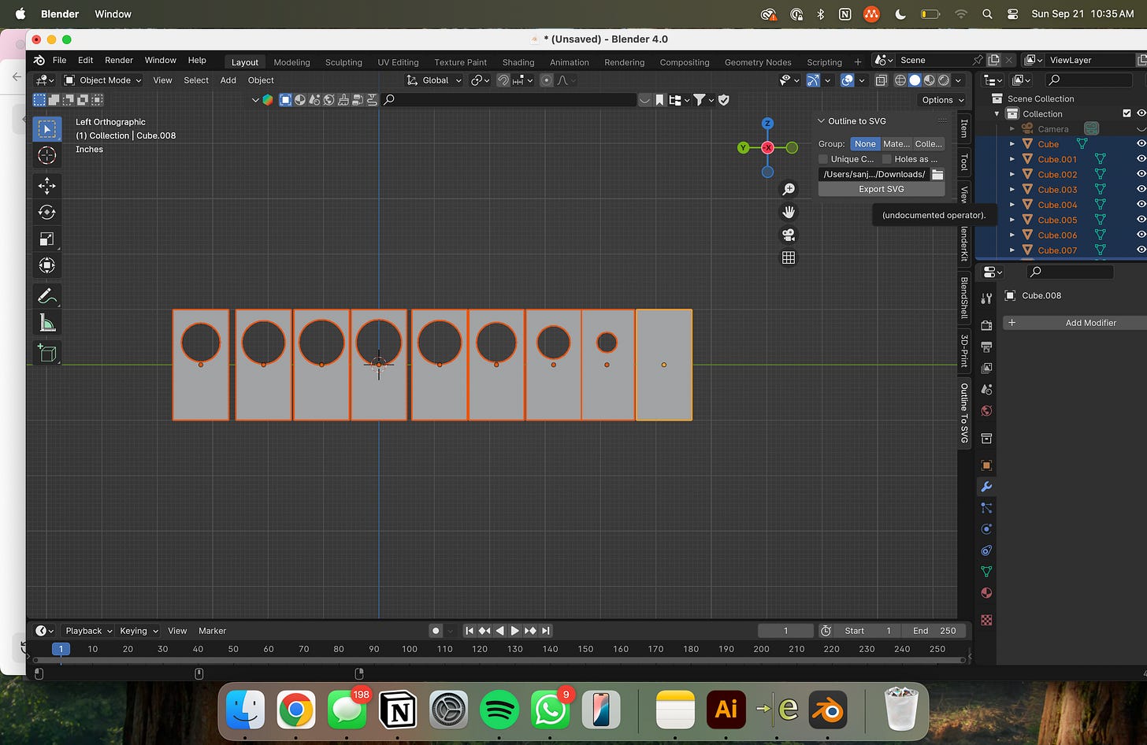Expand the Cube.005 tree item
Screen dimensions: 1147x745
click(1012, 220)
